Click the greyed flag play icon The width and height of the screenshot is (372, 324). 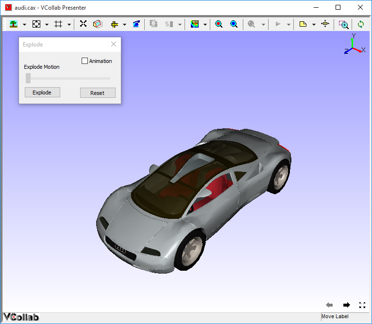click(x=278, y=24)
